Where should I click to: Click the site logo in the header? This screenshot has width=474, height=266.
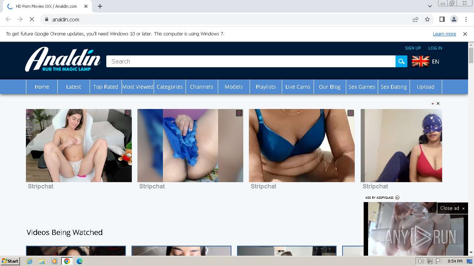(x=63, y=59)
